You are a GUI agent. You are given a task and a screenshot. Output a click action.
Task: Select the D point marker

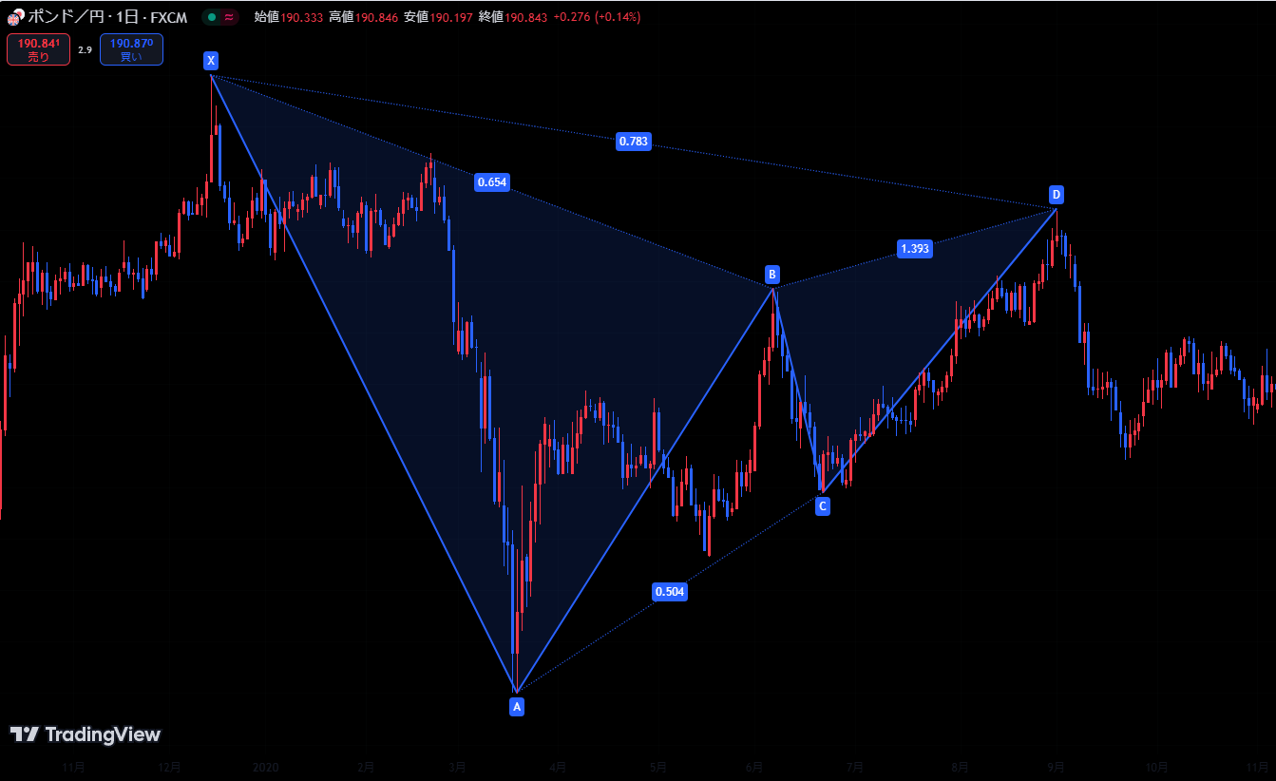point(1057,196)
